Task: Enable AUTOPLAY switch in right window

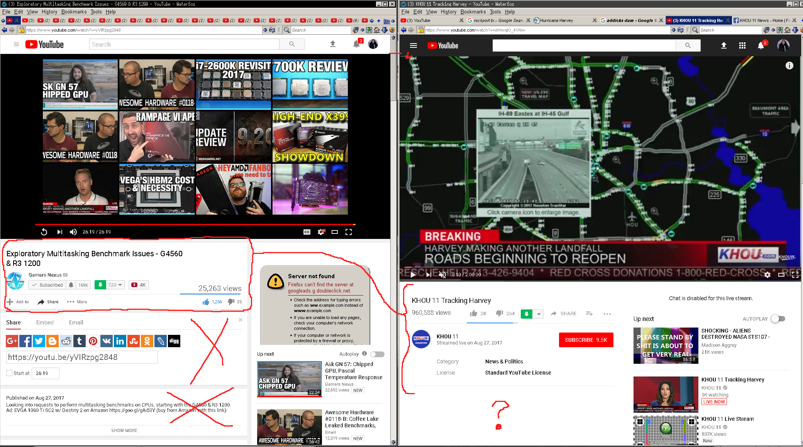Action: pyautogui.click(x=778, y=319)
